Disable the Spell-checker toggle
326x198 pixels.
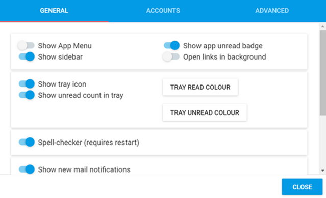point(27,142)
